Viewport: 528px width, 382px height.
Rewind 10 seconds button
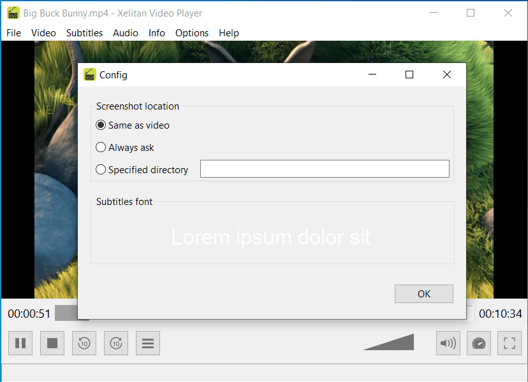click(84, 343)
